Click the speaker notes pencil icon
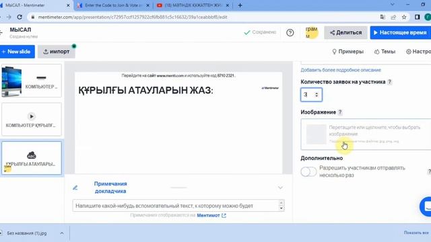The image size is (431, 242). pos(75,188)
